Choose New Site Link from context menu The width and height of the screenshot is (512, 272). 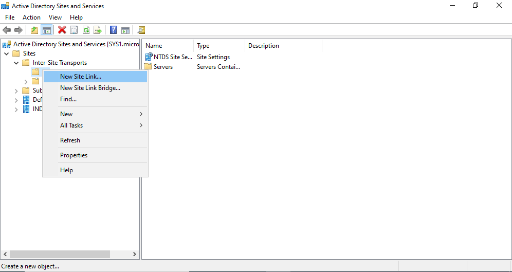tap(95, 77)
